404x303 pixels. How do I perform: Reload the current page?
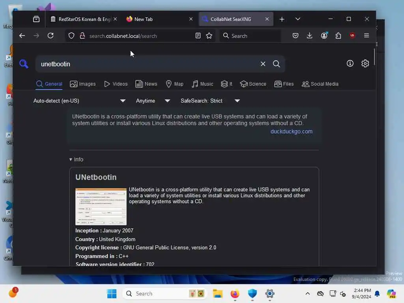pyautogui.click(x=50, y=36)
